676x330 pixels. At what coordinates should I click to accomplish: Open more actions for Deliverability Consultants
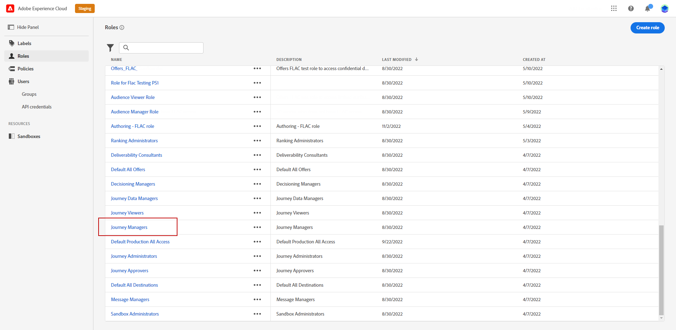[257, 155]
